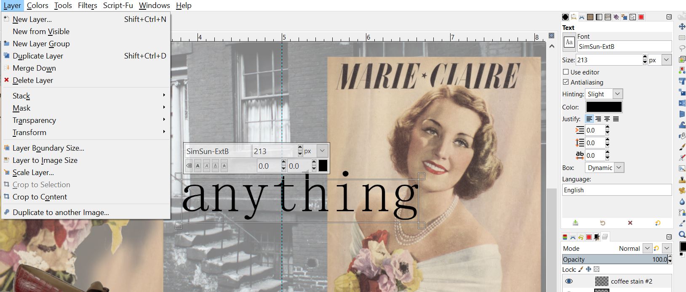Choose New Layer... from Layer menu

(x=86, y=19)
